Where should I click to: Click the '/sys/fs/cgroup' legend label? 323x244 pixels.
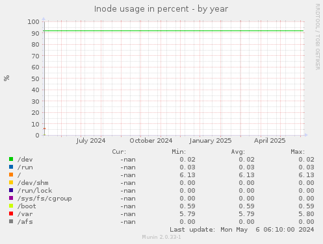[45, 199]
